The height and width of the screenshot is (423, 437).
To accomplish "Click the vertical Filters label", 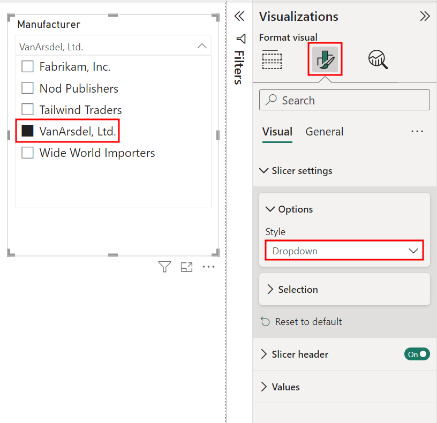I will 239,67.
